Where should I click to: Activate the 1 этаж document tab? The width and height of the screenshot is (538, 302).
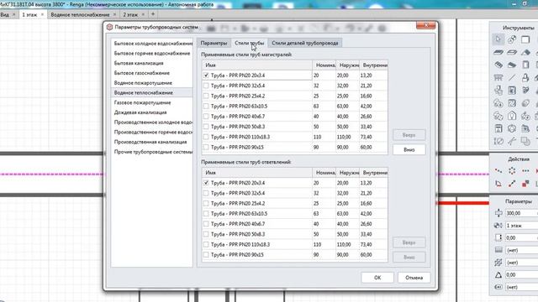click(29, 15)
